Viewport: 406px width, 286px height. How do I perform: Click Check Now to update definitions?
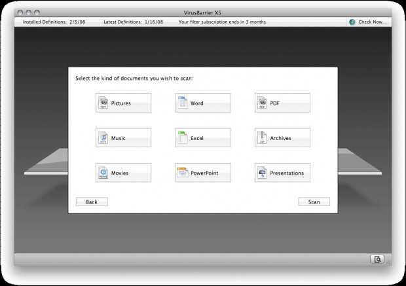pyautogui.click(x=368, y=22)
